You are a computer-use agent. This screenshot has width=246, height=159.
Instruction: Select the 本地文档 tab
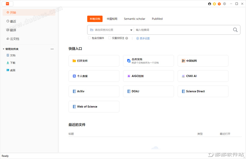pyautogui.click(x=95, y=19)
